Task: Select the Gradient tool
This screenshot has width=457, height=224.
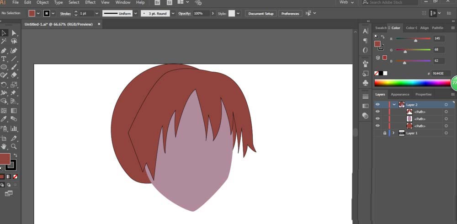Action: click(14, 111)
